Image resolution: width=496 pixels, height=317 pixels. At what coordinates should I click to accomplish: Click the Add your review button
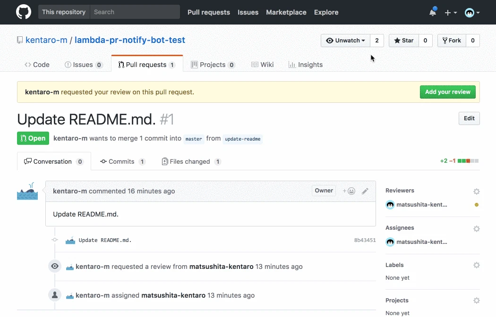tap(448, 92)
